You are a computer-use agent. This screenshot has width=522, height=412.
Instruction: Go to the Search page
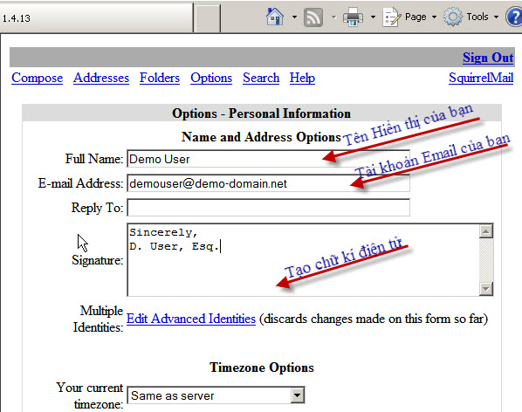coord(261,78)
